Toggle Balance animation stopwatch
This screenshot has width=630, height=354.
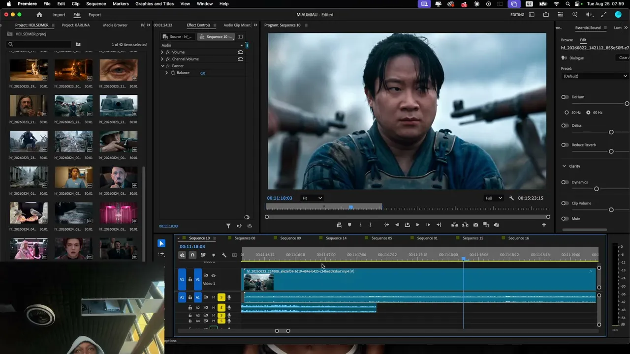(173, 73)
